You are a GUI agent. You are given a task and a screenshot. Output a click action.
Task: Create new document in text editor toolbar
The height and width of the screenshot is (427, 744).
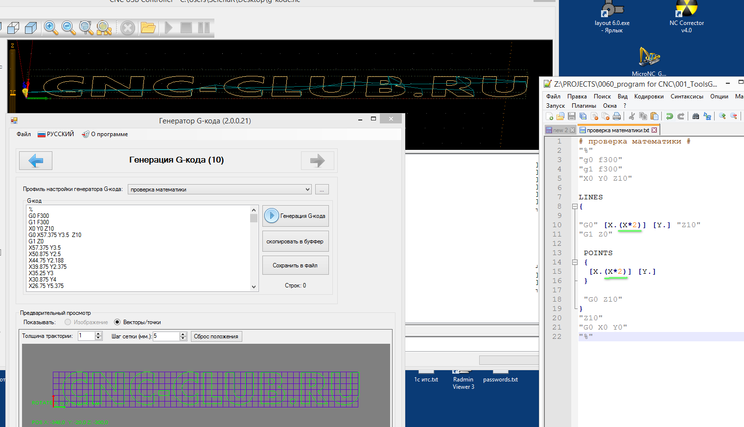550,117
